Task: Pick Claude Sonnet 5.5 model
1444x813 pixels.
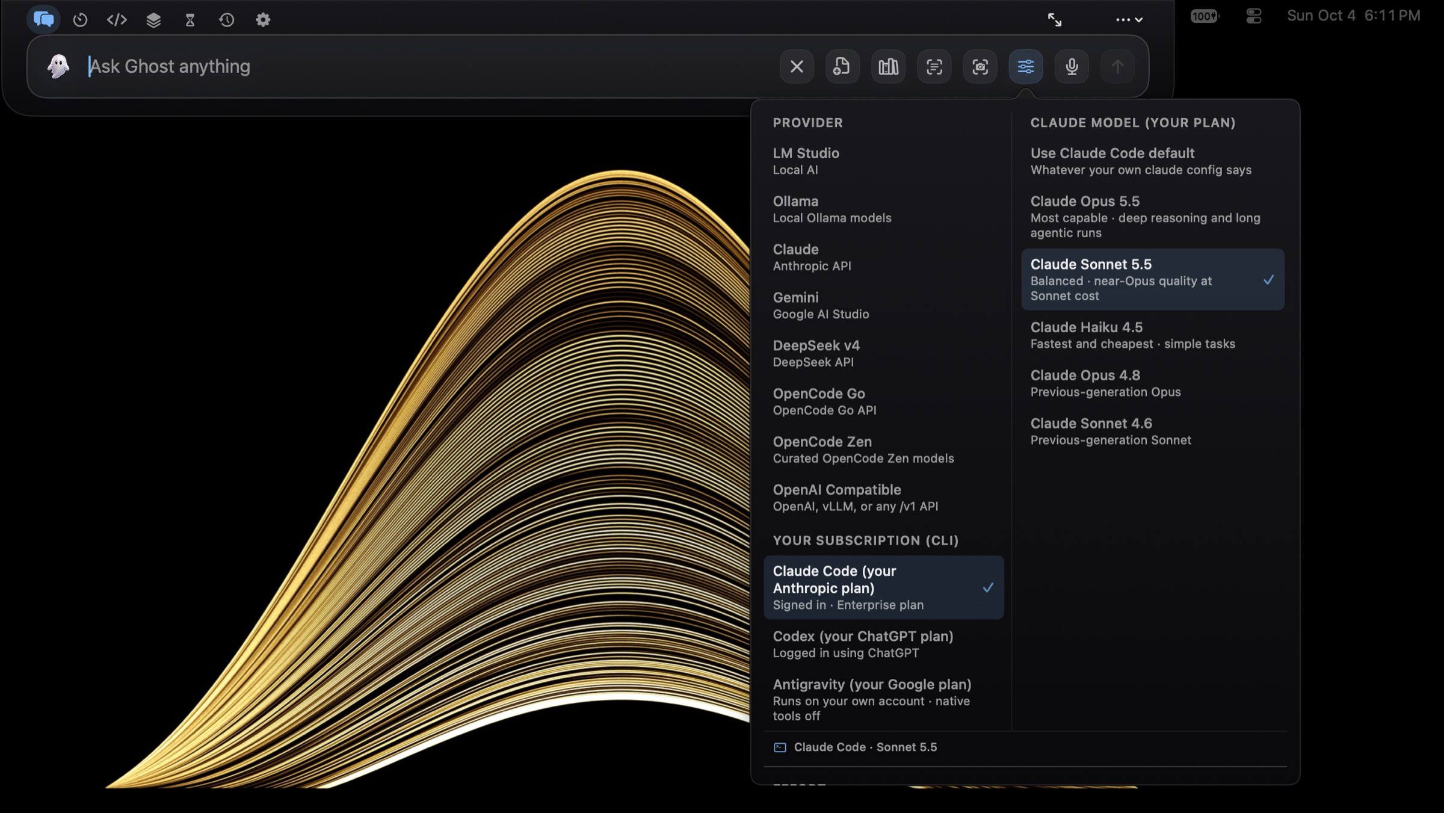Action: [x=1153, y=279]
